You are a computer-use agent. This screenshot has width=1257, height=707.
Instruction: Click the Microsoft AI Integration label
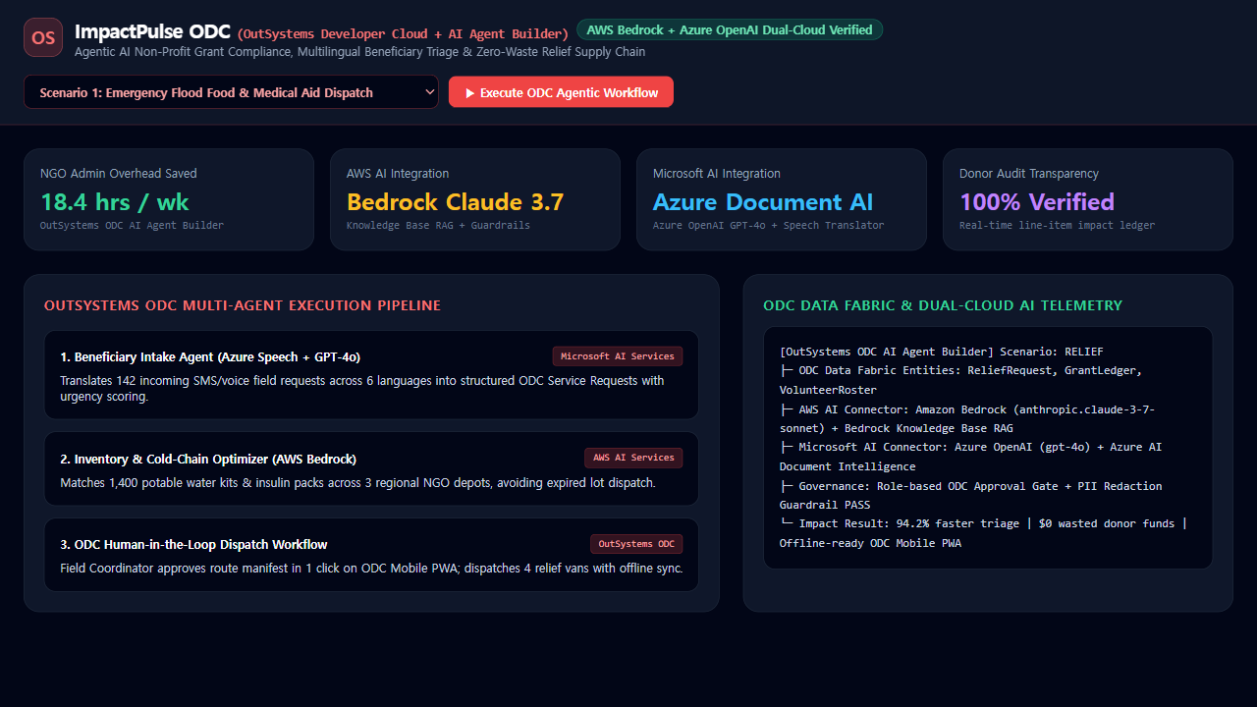717,174
